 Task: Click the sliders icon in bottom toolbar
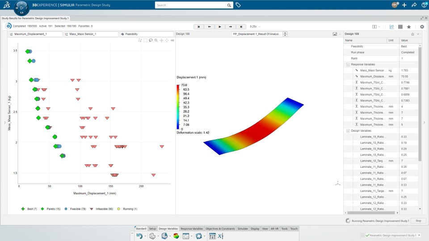pos(212,236)
